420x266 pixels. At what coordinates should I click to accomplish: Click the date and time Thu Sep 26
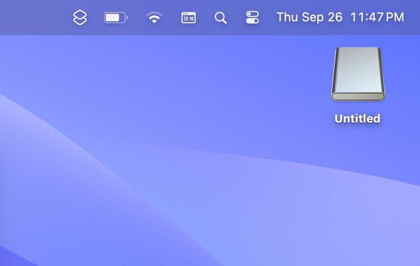pyautogui.click(x=340, y=18)
